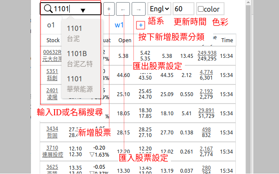Click the 1101 search input field

click(71, 9)
